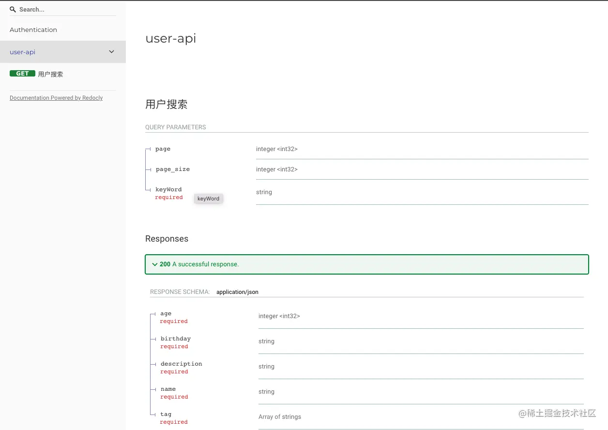608x430 pixels.
Task: Click the required keyWord query parameter
Action: tap(168, 189)
